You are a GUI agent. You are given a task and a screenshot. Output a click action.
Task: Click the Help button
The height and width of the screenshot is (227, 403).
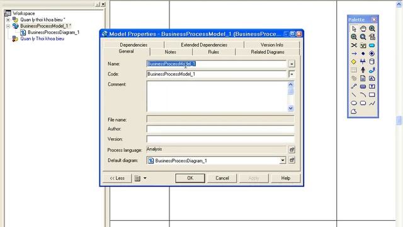[x=285, y=178]
